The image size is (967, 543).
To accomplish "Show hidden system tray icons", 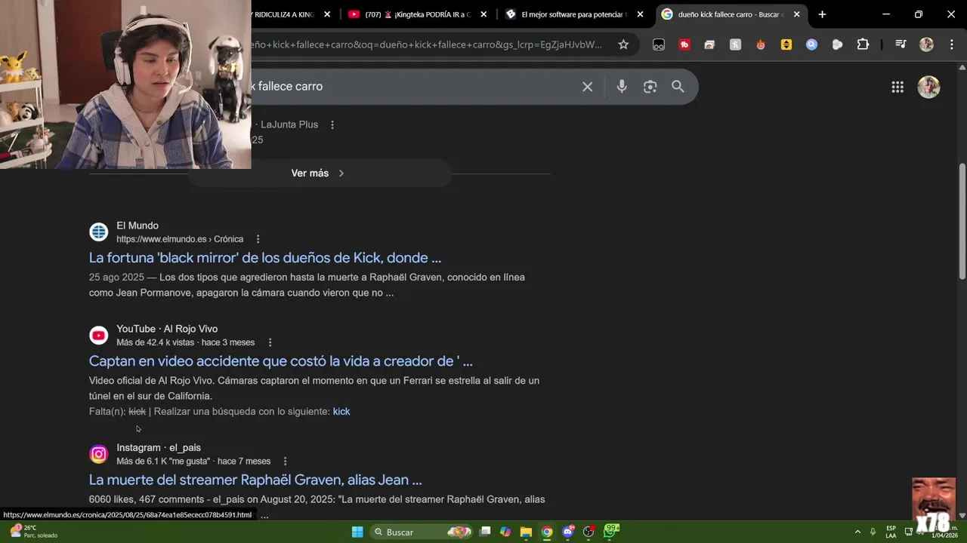I will pyautogui.click(x=857, y=532).
